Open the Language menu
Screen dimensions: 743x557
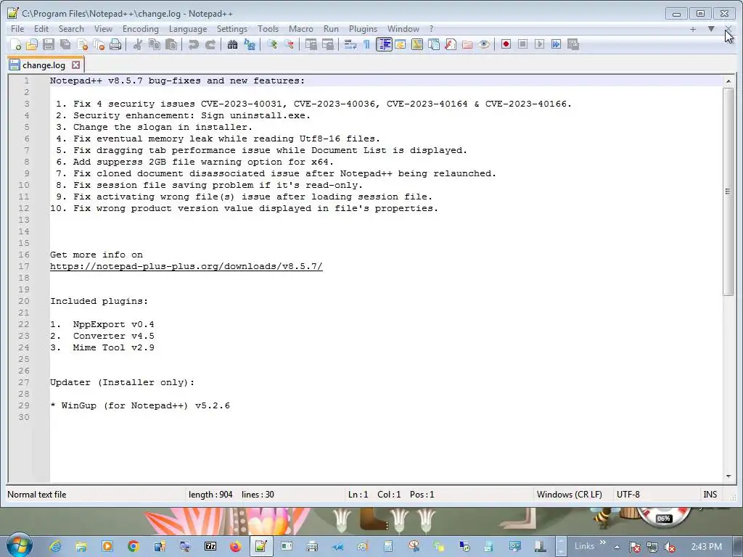tap(188, 29)
